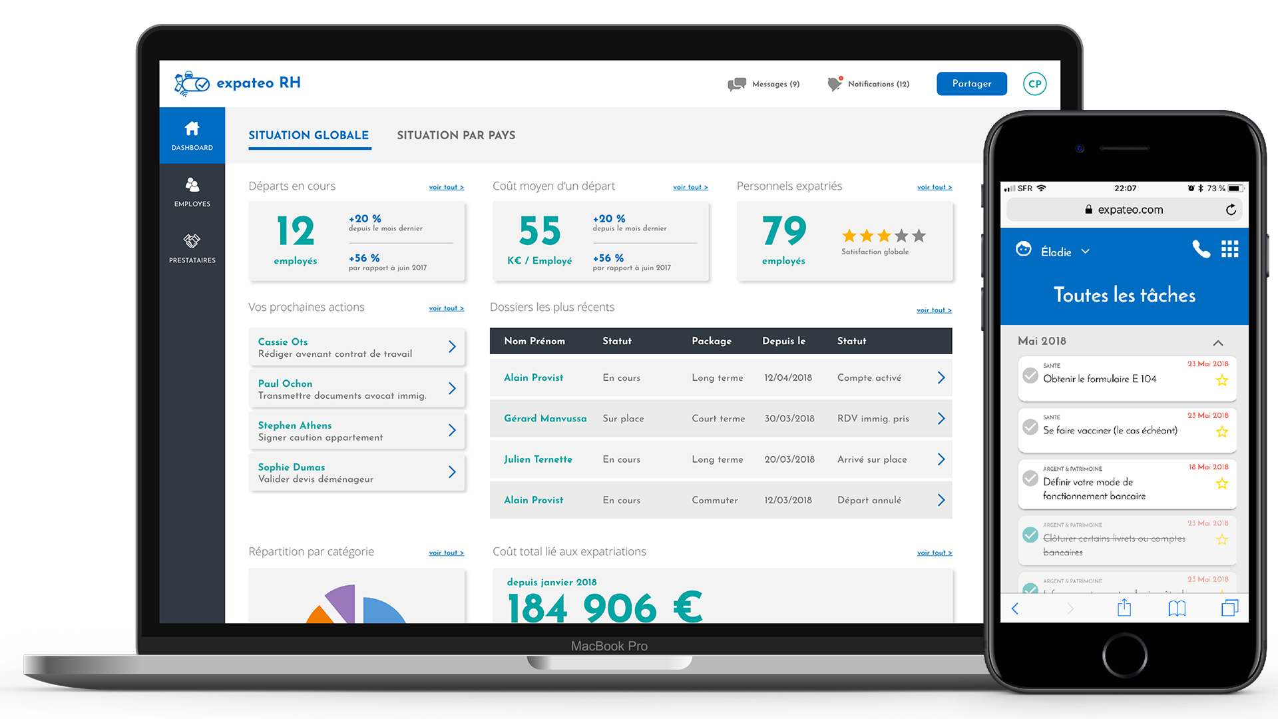Select Situation Globale tab
The image size is (1278, 719).
(308, 134)
